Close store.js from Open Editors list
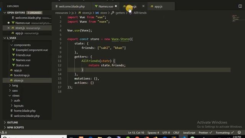 (x=8, y=28)
